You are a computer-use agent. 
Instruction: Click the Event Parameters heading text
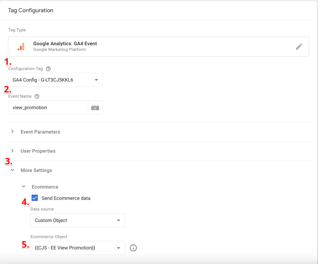40,132
